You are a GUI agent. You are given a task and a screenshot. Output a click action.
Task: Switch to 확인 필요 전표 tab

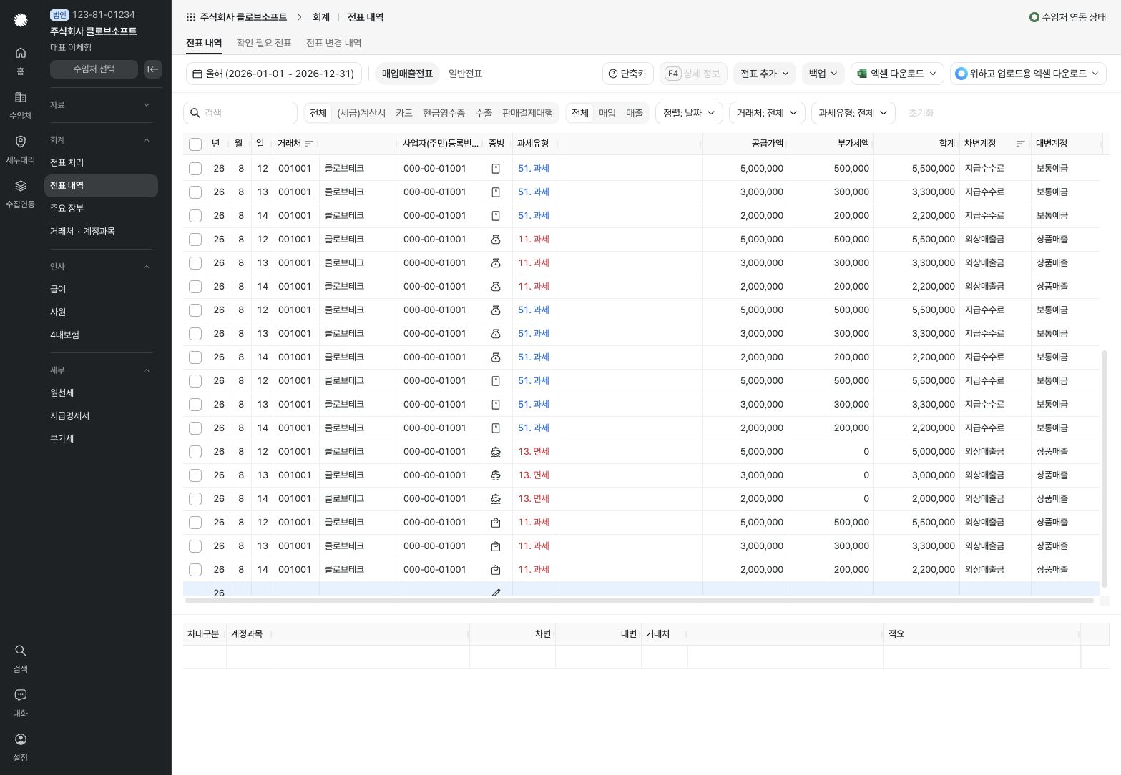[x=264, y=43]
